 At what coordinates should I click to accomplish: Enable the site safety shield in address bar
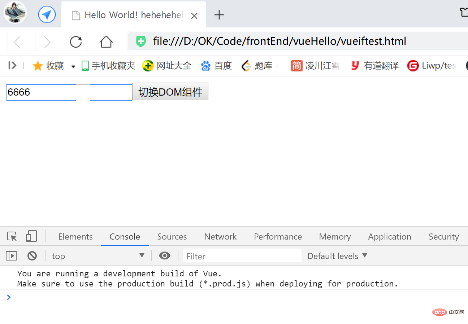[140, 41]
